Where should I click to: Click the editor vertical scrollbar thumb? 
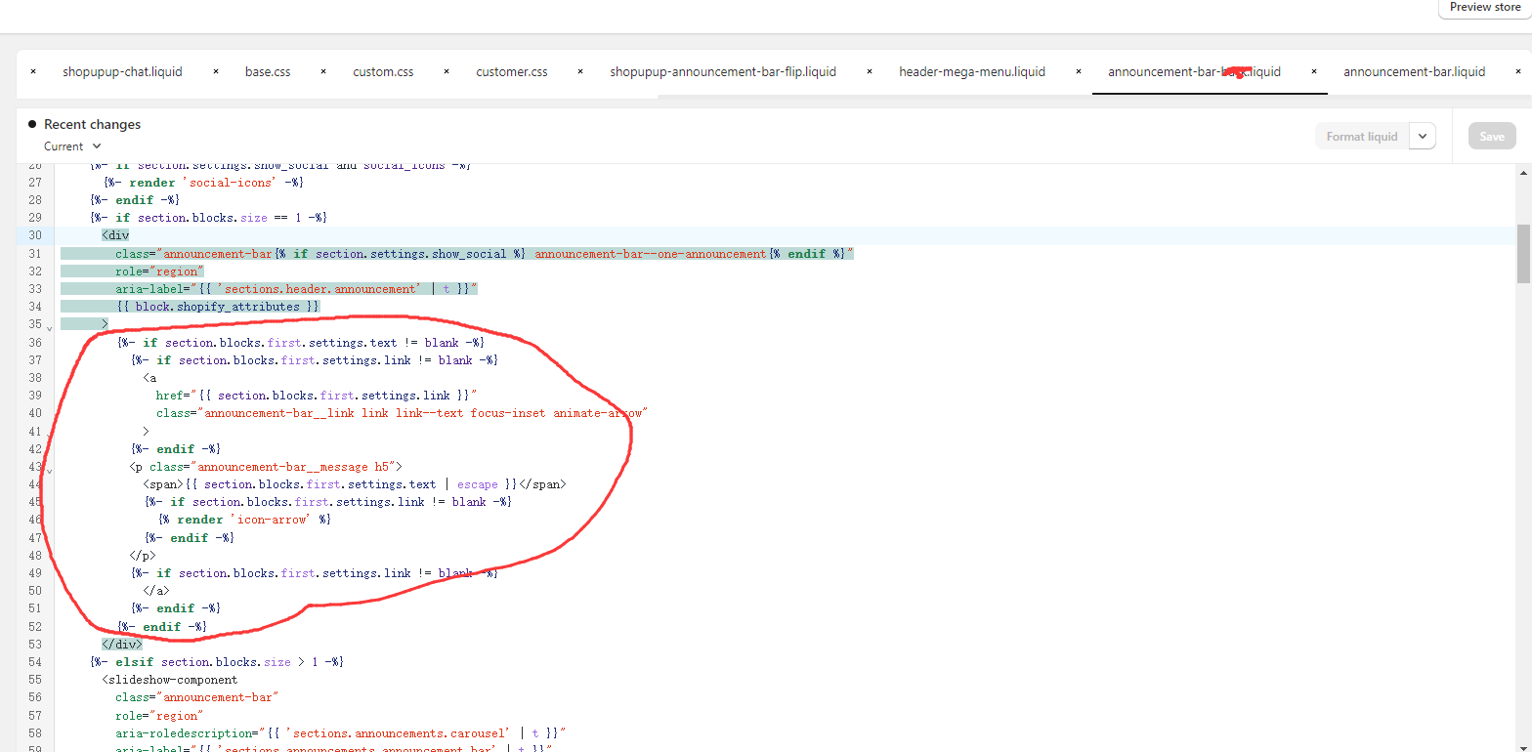click(1523, 253)
